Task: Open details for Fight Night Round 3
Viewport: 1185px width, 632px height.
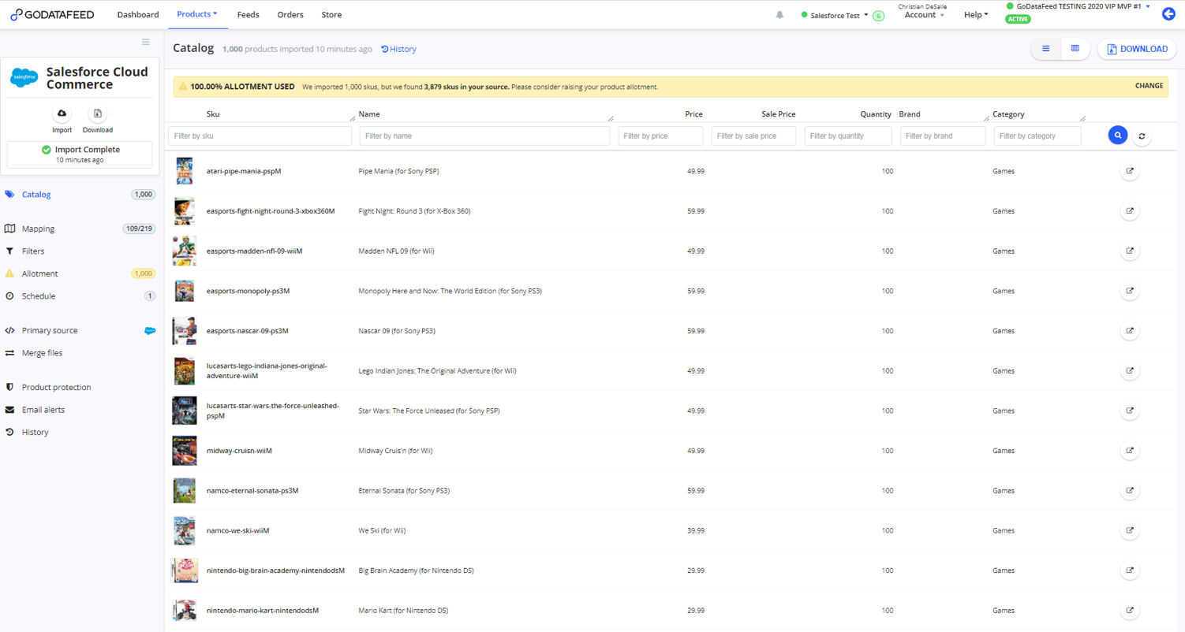Action: 1130,211
